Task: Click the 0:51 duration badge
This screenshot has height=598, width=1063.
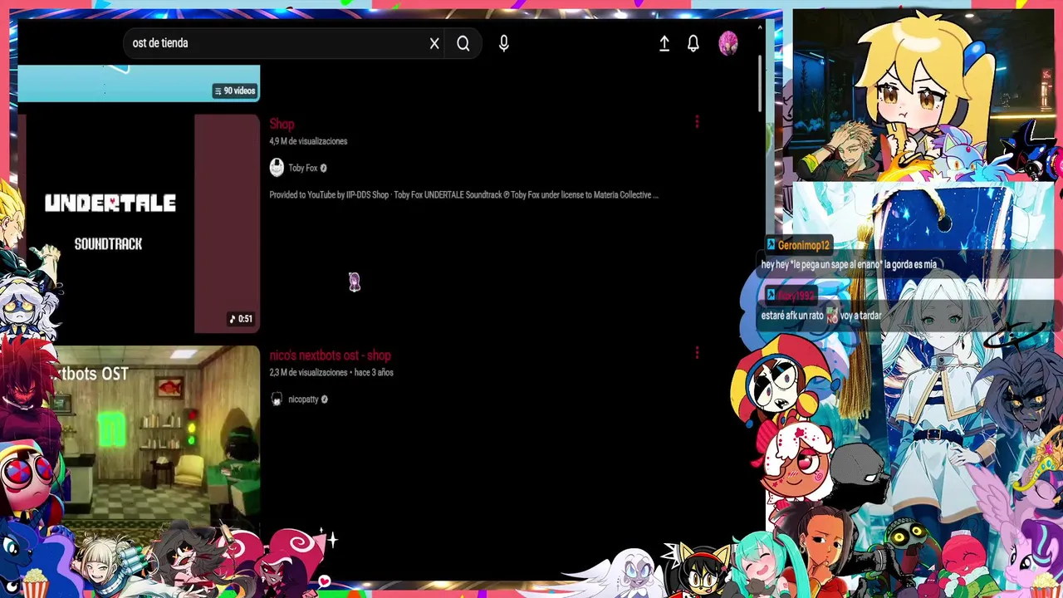Action: pyautogui.click(x=241, y=319)
